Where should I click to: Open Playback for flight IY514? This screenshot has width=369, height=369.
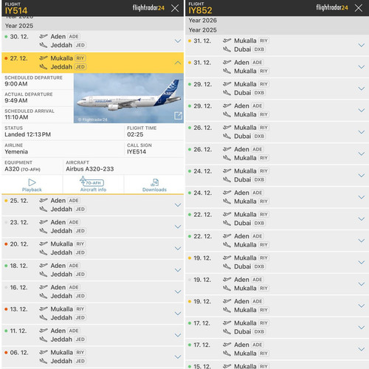(x=32, y=184)
